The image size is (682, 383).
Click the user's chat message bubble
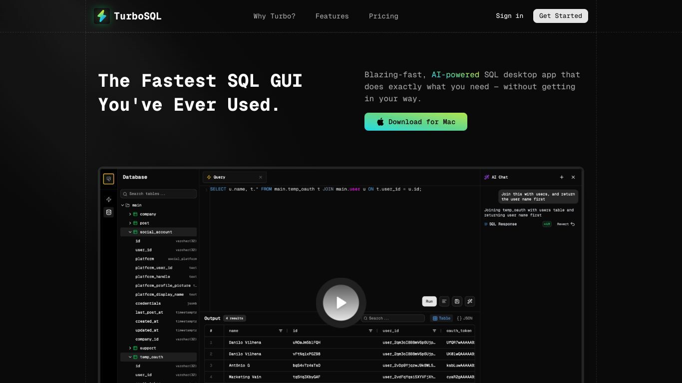[538, 196]
